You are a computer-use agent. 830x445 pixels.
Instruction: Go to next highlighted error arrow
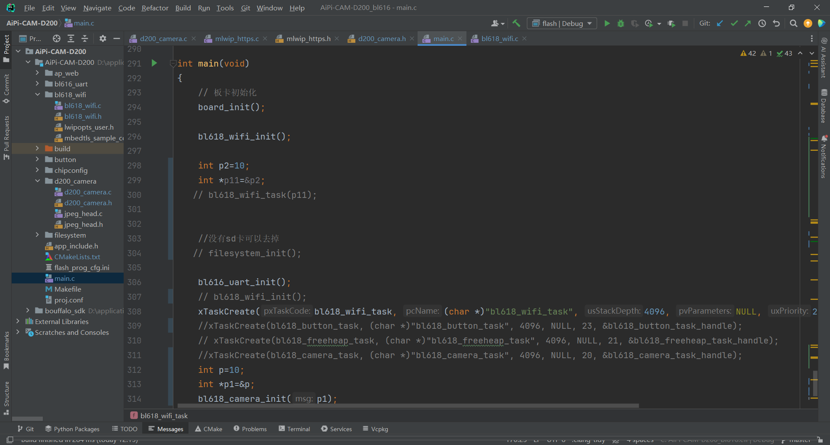[812, 53]
